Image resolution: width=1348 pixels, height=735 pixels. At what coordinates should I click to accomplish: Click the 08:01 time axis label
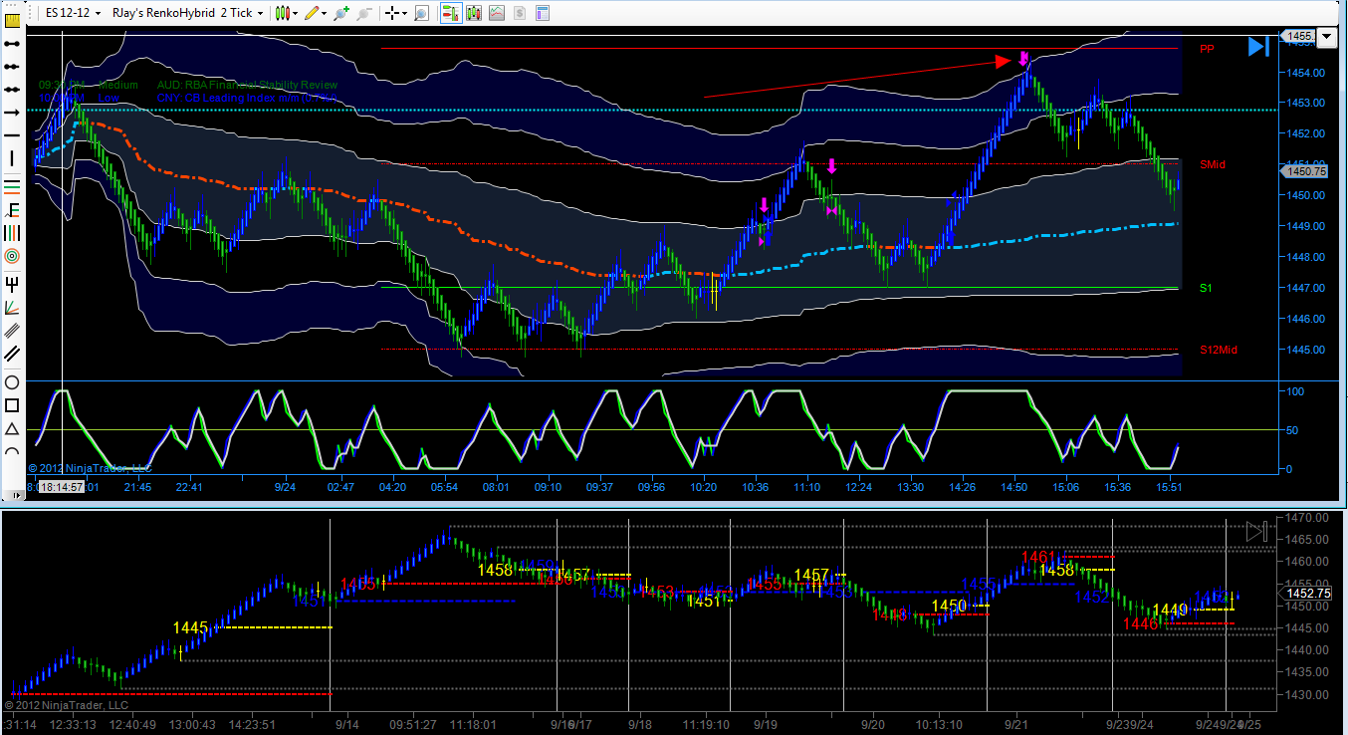(496, 487)
